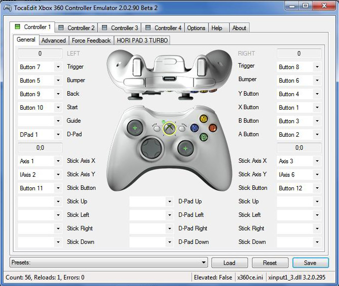Viewport: 339px width, 286px height.
Task: Click the right thumbstick on controller image
Action: tap(185, 148)
